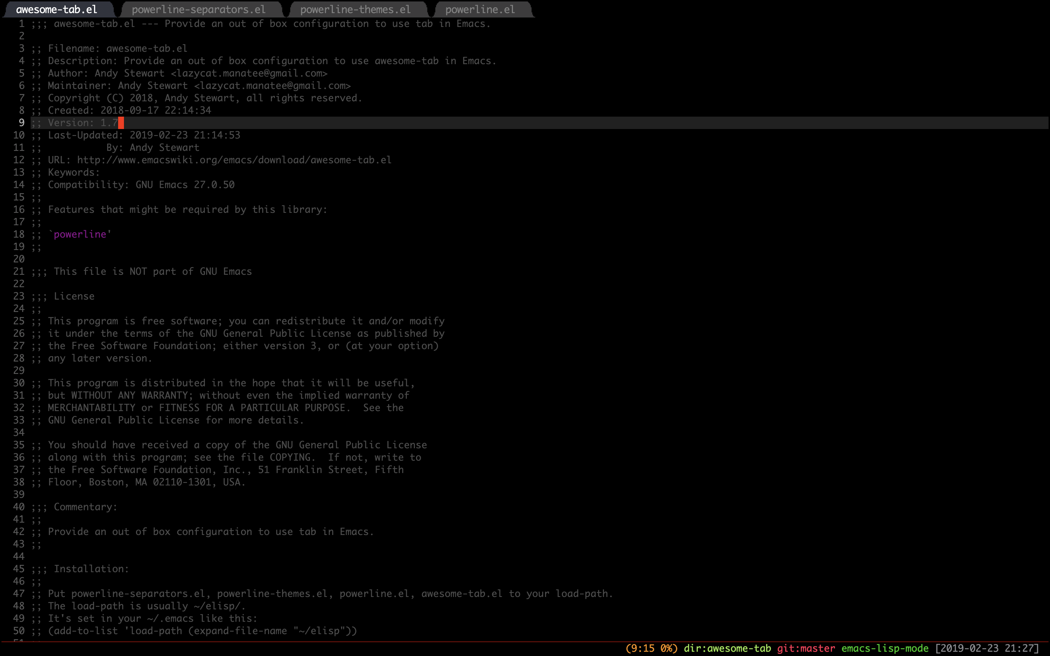Click the ';;; License' heading text
Viewport: 1050px width, 656px height.
[74, 296]
